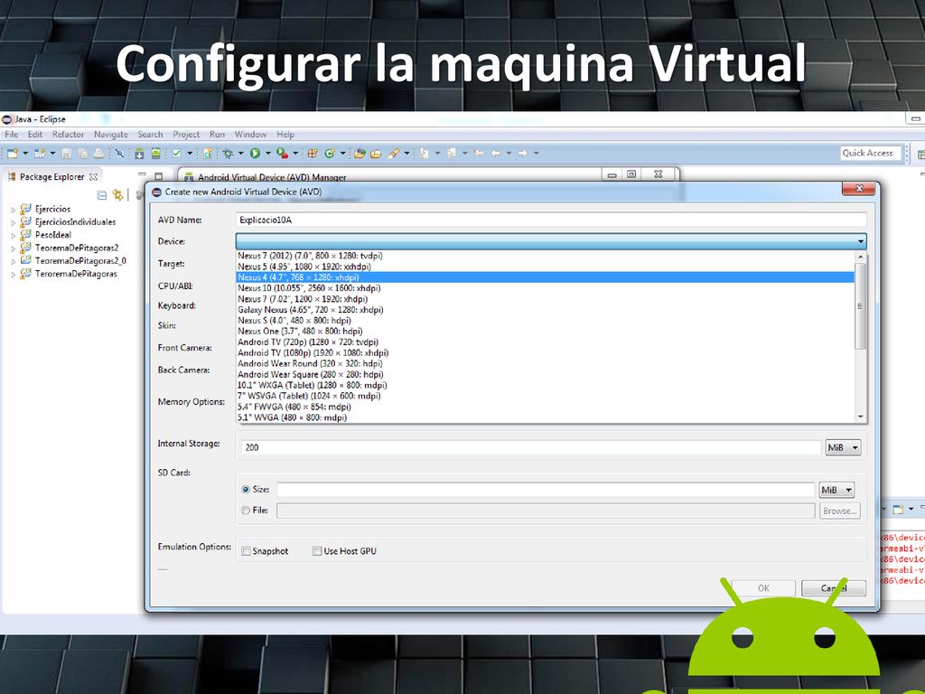Click the AVD Name text field
Viewport: 925px width, 694px height.
(x=551, y=220)
